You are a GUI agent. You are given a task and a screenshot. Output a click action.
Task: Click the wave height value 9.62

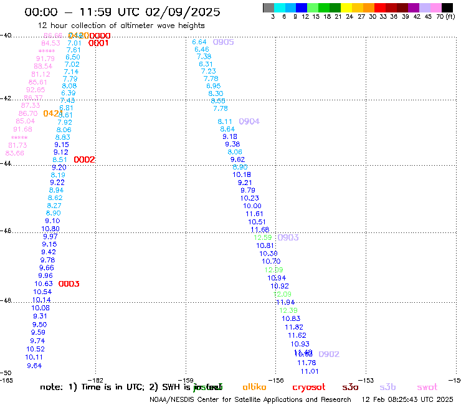pyautogui.click(x=237, y=160)
